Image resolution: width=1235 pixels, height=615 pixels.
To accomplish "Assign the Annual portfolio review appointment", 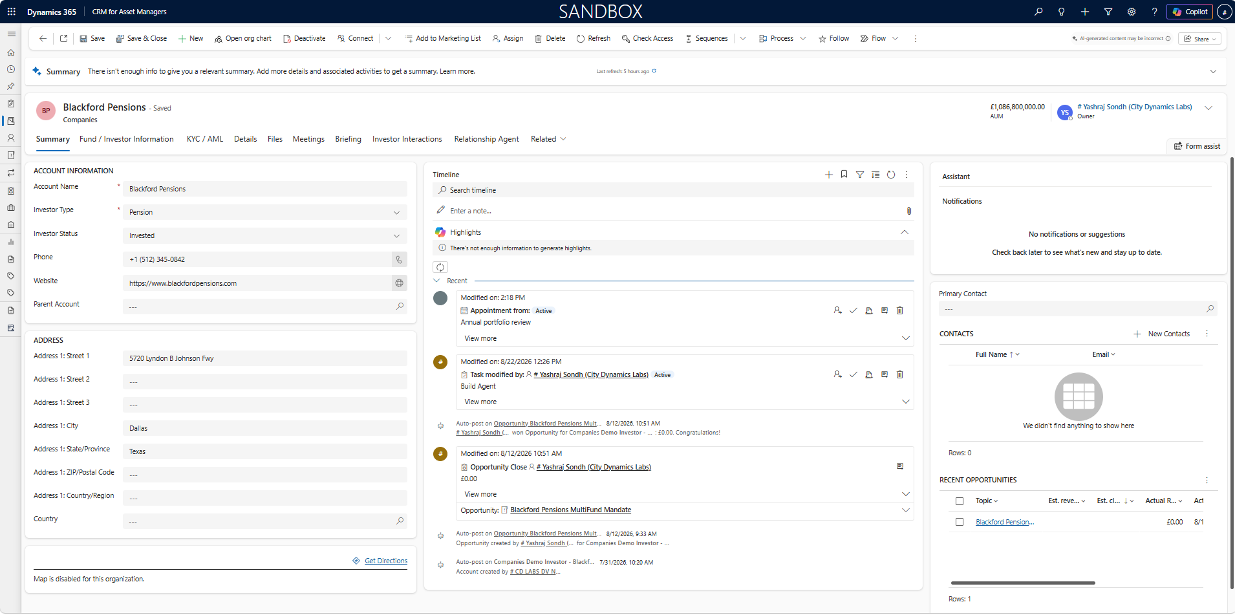I will pos(838,310).
